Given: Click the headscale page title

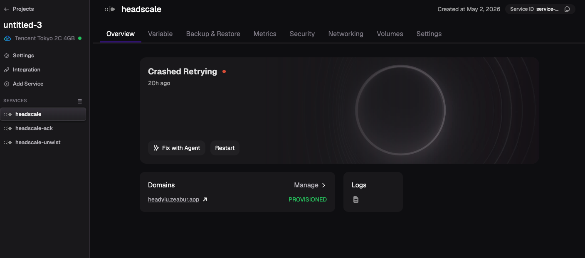Looking at the screenshot, I should 141,9.
